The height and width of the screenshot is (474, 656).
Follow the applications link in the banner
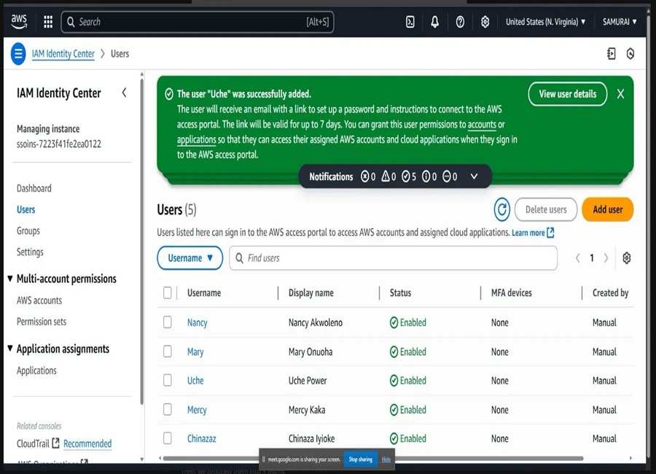[196, 139]
